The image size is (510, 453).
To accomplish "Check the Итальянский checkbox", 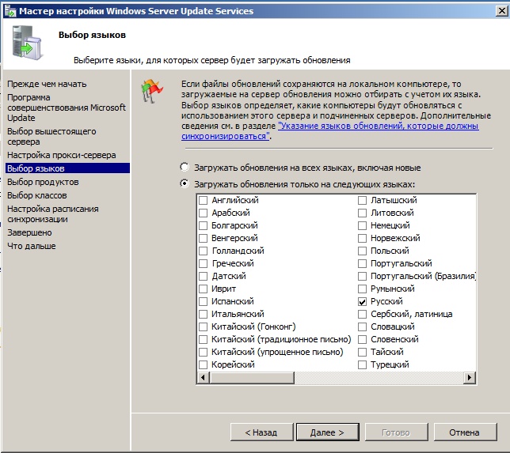I will [x=204, y=314].
